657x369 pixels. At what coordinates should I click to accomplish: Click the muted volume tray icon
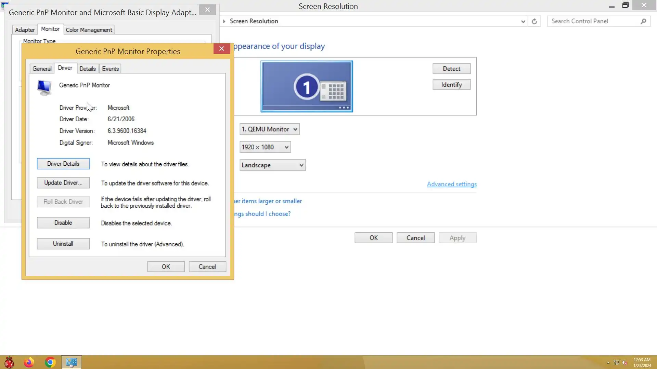click(625, 363)
